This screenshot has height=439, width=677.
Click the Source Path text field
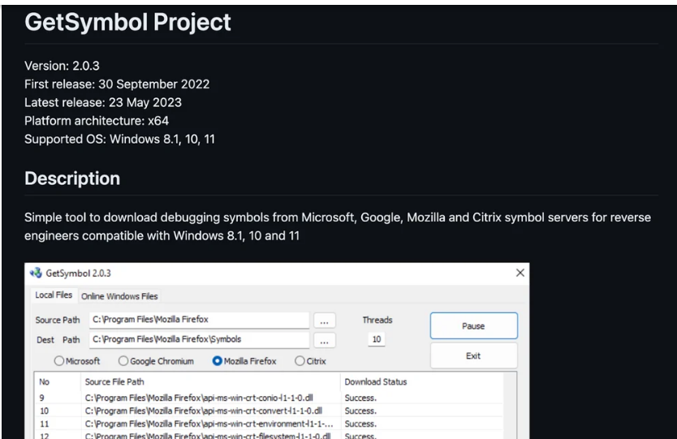[198, 320]
